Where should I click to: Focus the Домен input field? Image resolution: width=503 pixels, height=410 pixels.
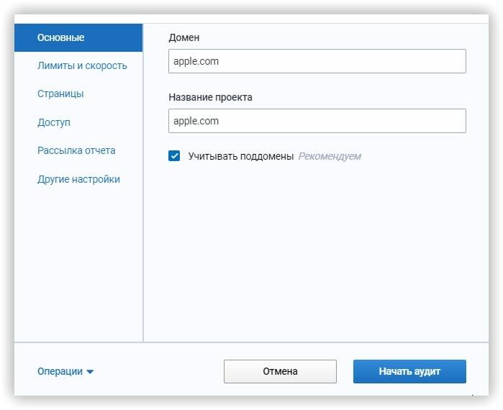[x=317, y=61]
